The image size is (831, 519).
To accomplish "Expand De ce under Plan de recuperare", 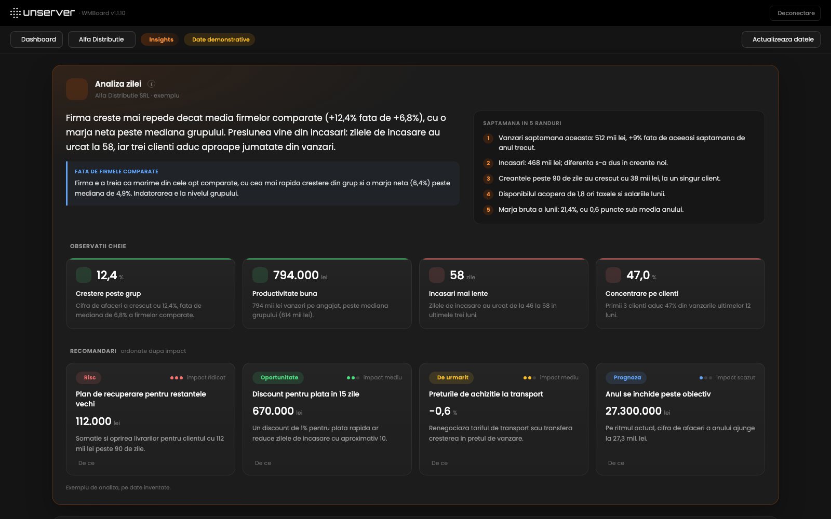I will point(86,463).
